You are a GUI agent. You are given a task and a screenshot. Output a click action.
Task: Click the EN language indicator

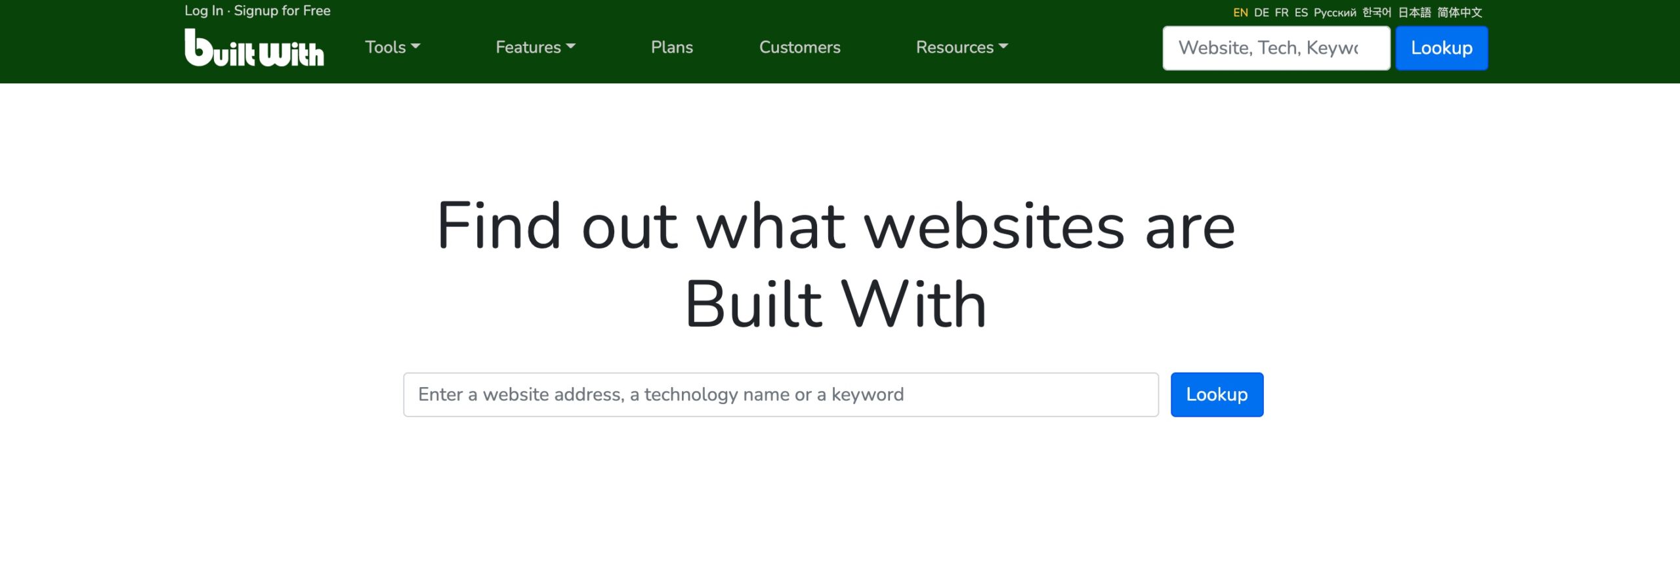(x=1241, y=12)
